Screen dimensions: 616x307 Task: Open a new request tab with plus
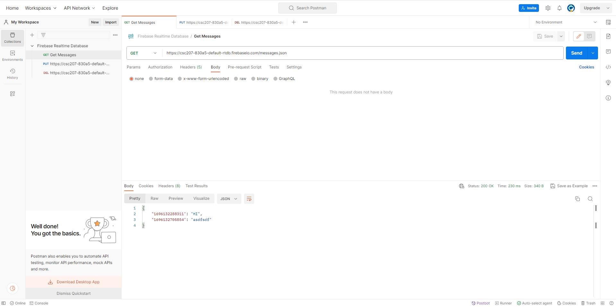[x=294, y=22]
